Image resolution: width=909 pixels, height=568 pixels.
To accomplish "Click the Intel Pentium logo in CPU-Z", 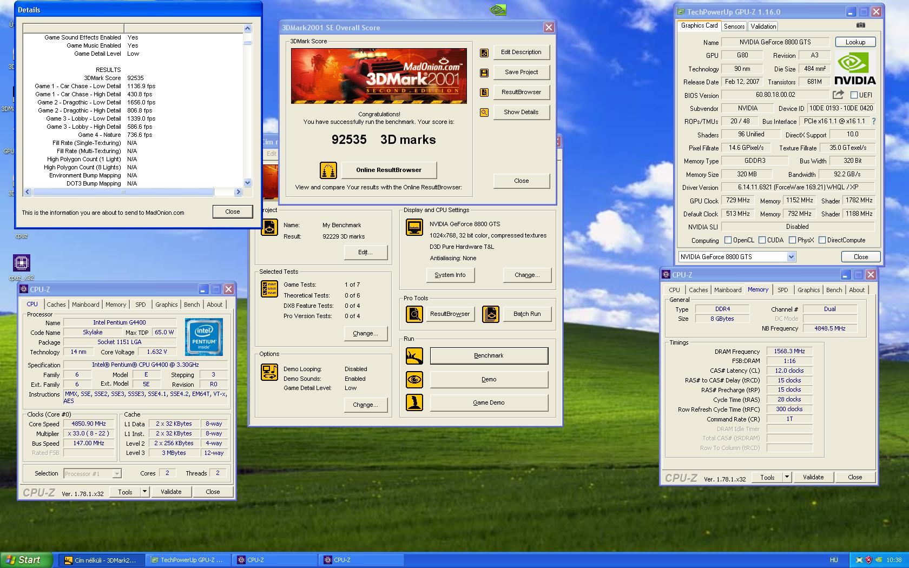I will pos(204,337).
